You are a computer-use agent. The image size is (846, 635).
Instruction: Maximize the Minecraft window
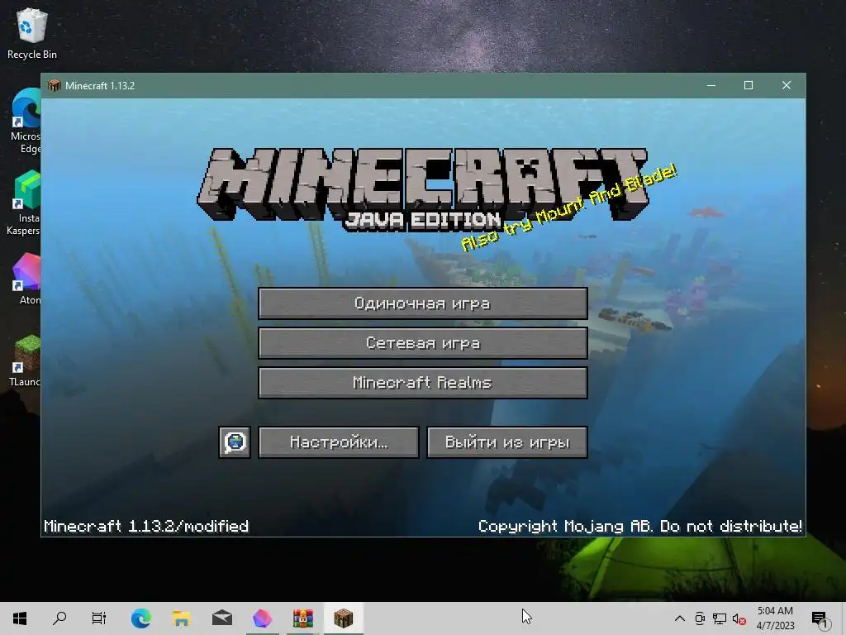[749, 85]
